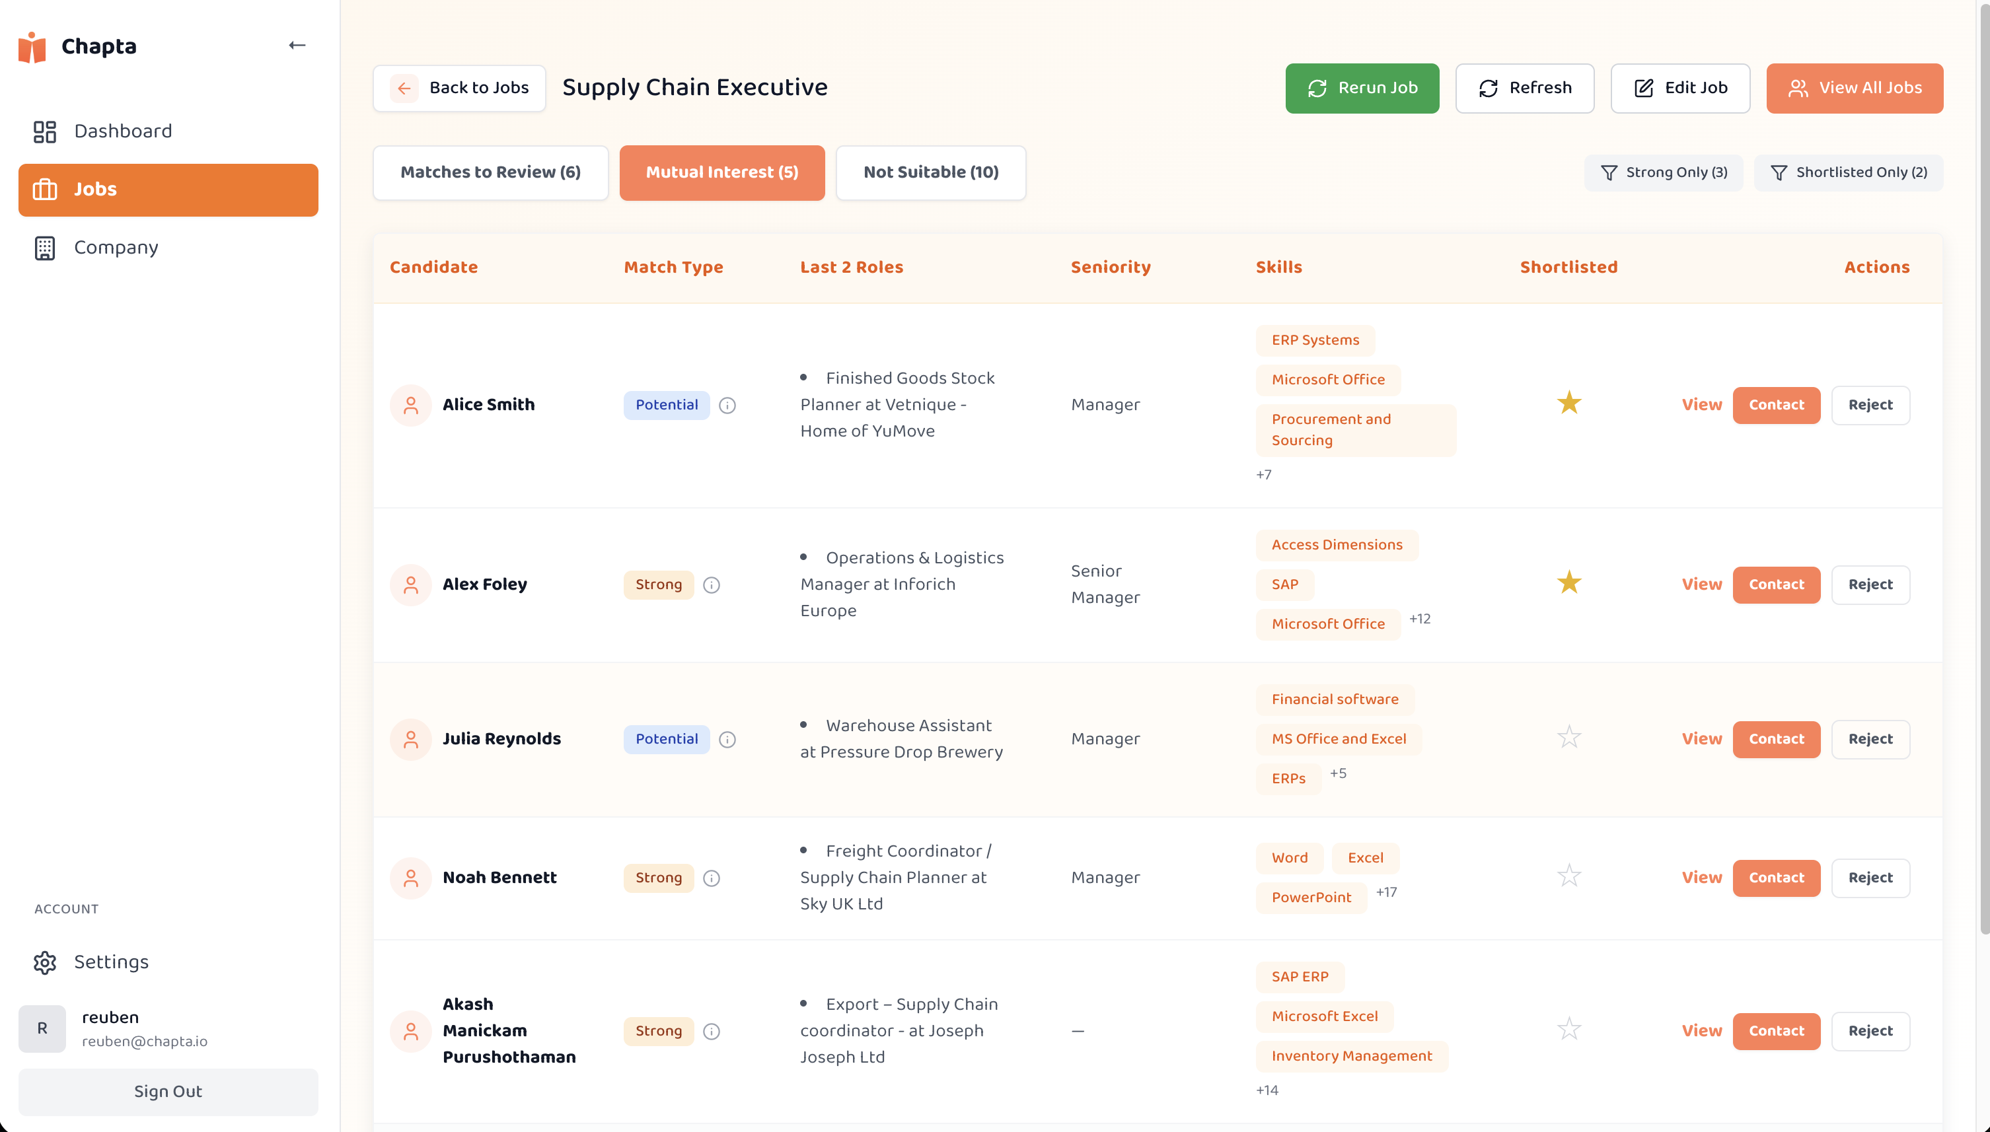Click the info icon beside Alice Smith's Potential badge
Viewport: 1990px width, 1132px height.
click(x=727, y=404)
